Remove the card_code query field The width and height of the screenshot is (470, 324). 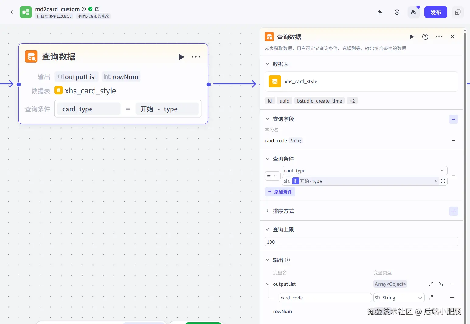(454, 140)
